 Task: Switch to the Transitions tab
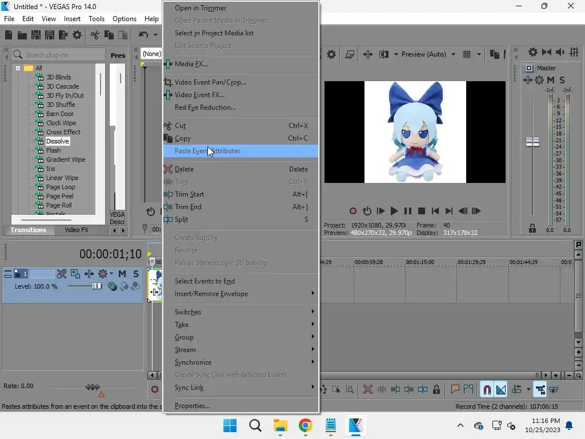(29, 230)
